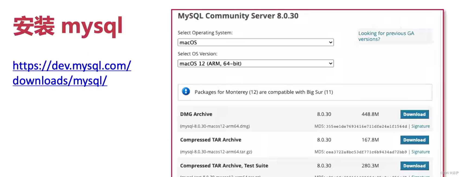Viewport: 463px width, 177px height.
Task: Open the Select OS Version dropdown
Action: (255, 63)
